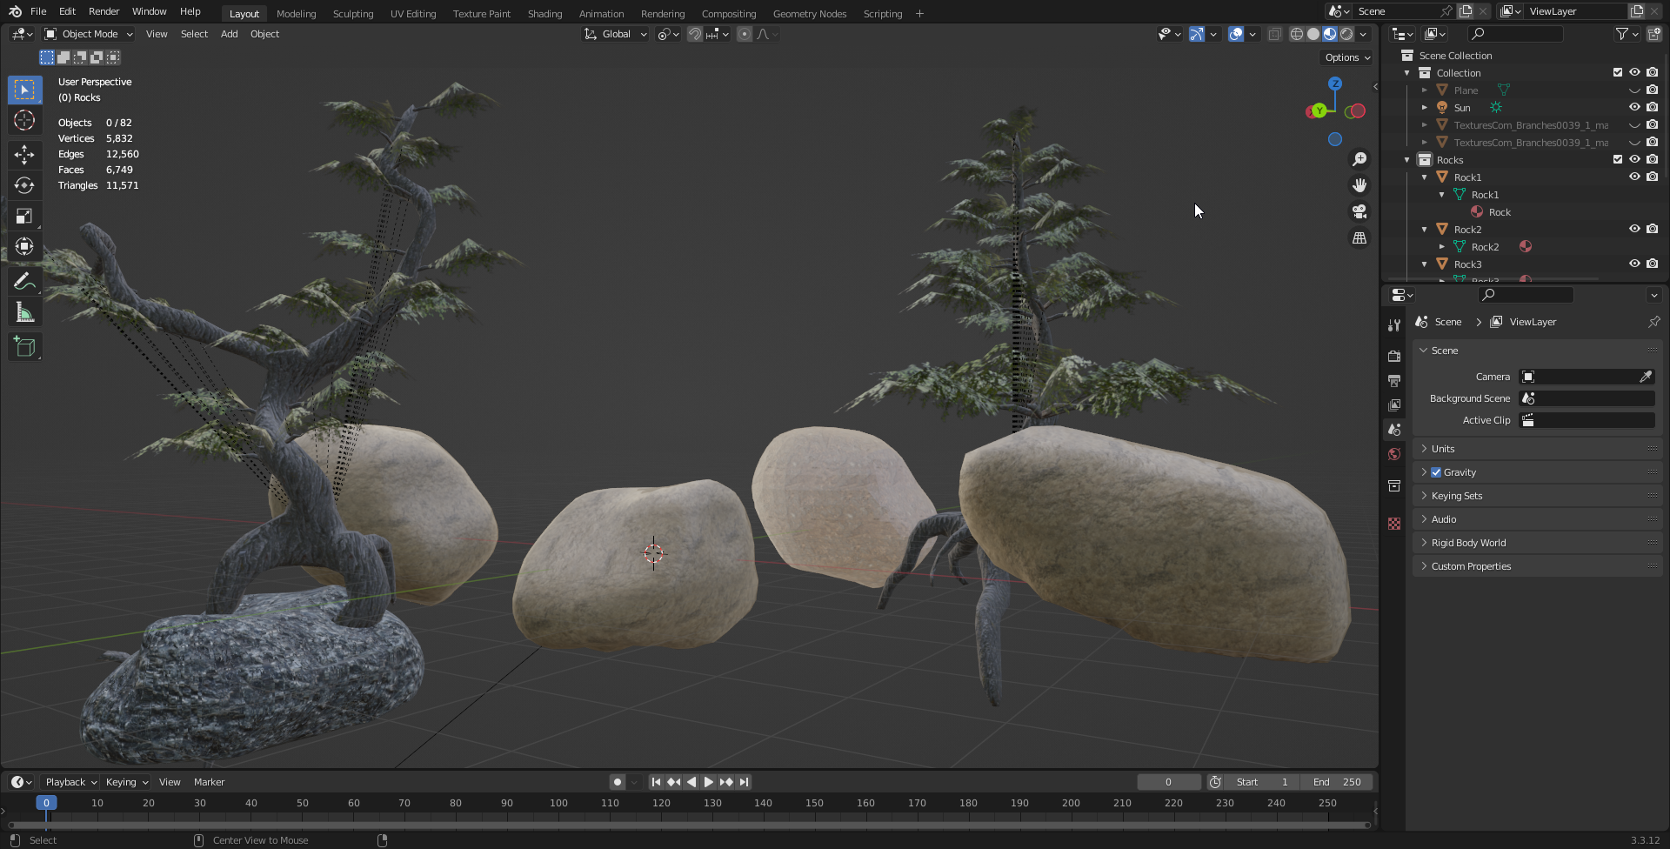Select the Scale tool
Viewport: 1670px width, 849px height.
(x=24, y=216)
